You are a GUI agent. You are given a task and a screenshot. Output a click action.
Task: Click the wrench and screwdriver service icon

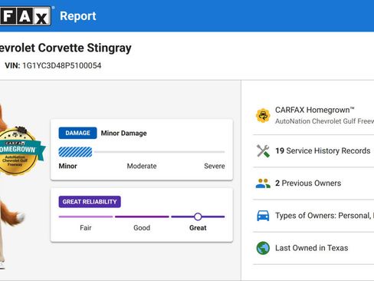click(x=263, y=150)
